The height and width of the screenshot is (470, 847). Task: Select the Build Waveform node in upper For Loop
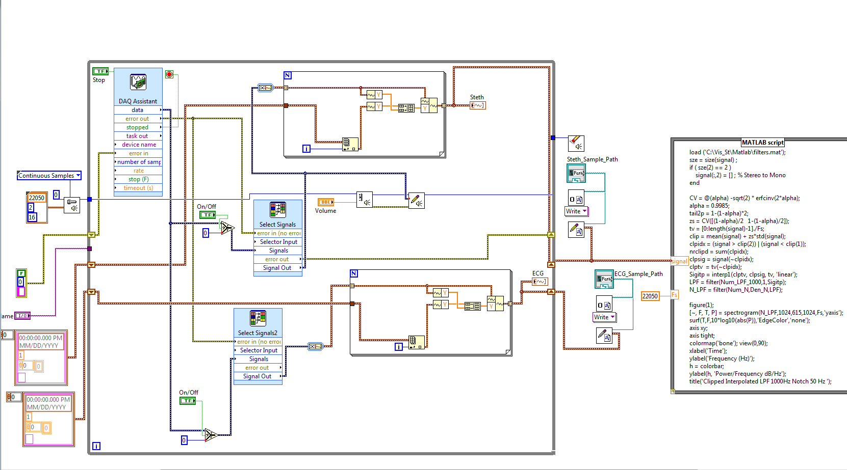tap(429, 105)
